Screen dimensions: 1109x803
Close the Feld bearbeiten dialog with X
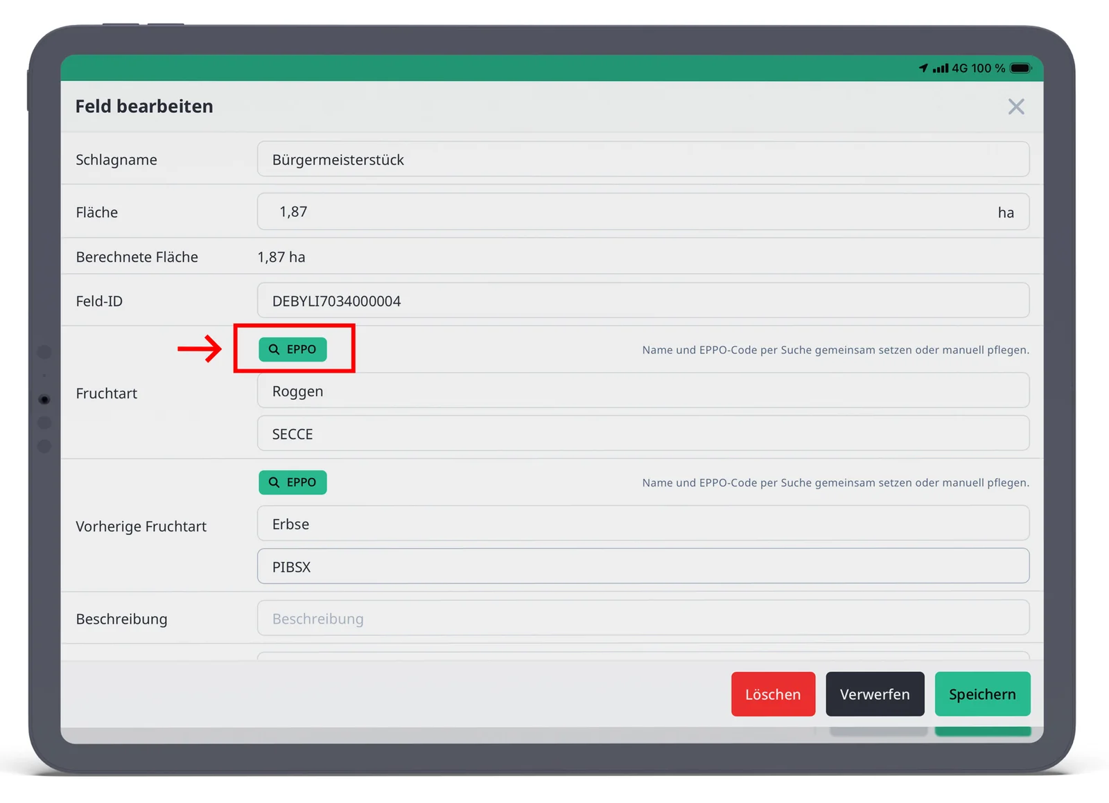(1016, 107)
